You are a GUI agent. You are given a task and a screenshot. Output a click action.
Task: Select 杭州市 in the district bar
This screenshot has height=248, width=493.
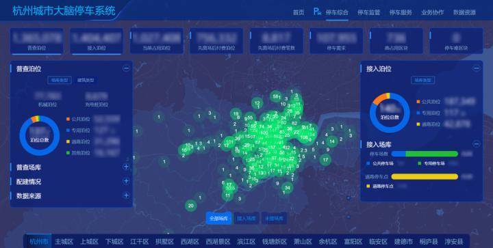[x=39, y=241]
